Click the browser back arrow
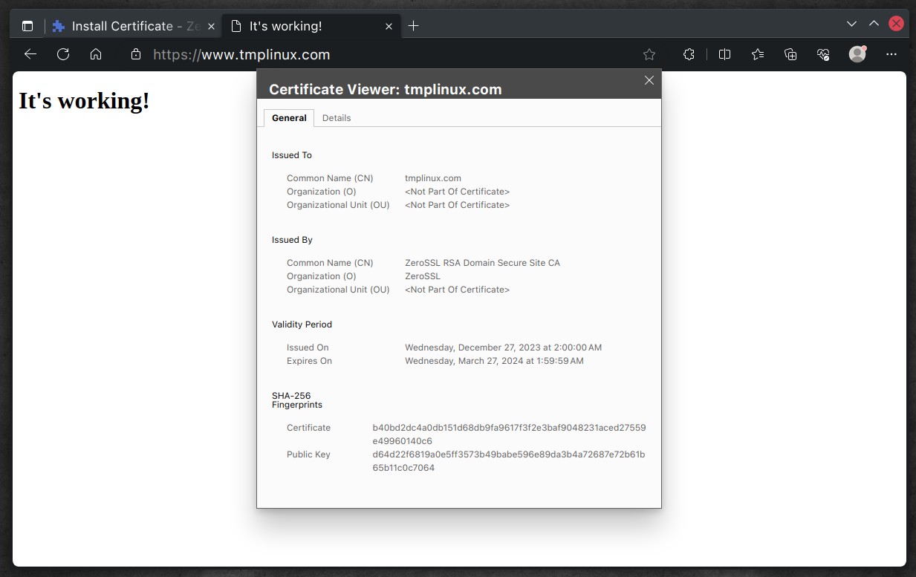 coord(30,54)
